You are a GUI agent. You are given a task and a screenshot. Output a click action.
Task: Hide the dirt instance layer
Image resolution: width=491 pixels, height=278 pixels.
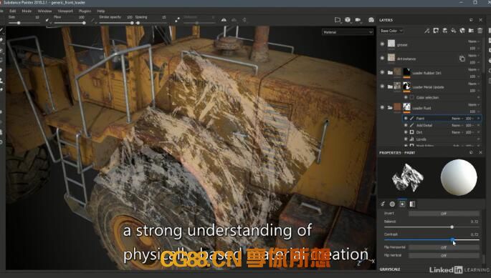(x=382, y=58)
